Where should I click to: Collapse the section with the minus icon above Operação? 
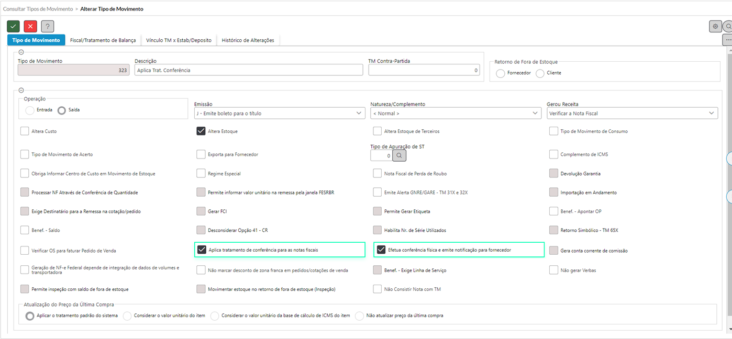point(21,91)
